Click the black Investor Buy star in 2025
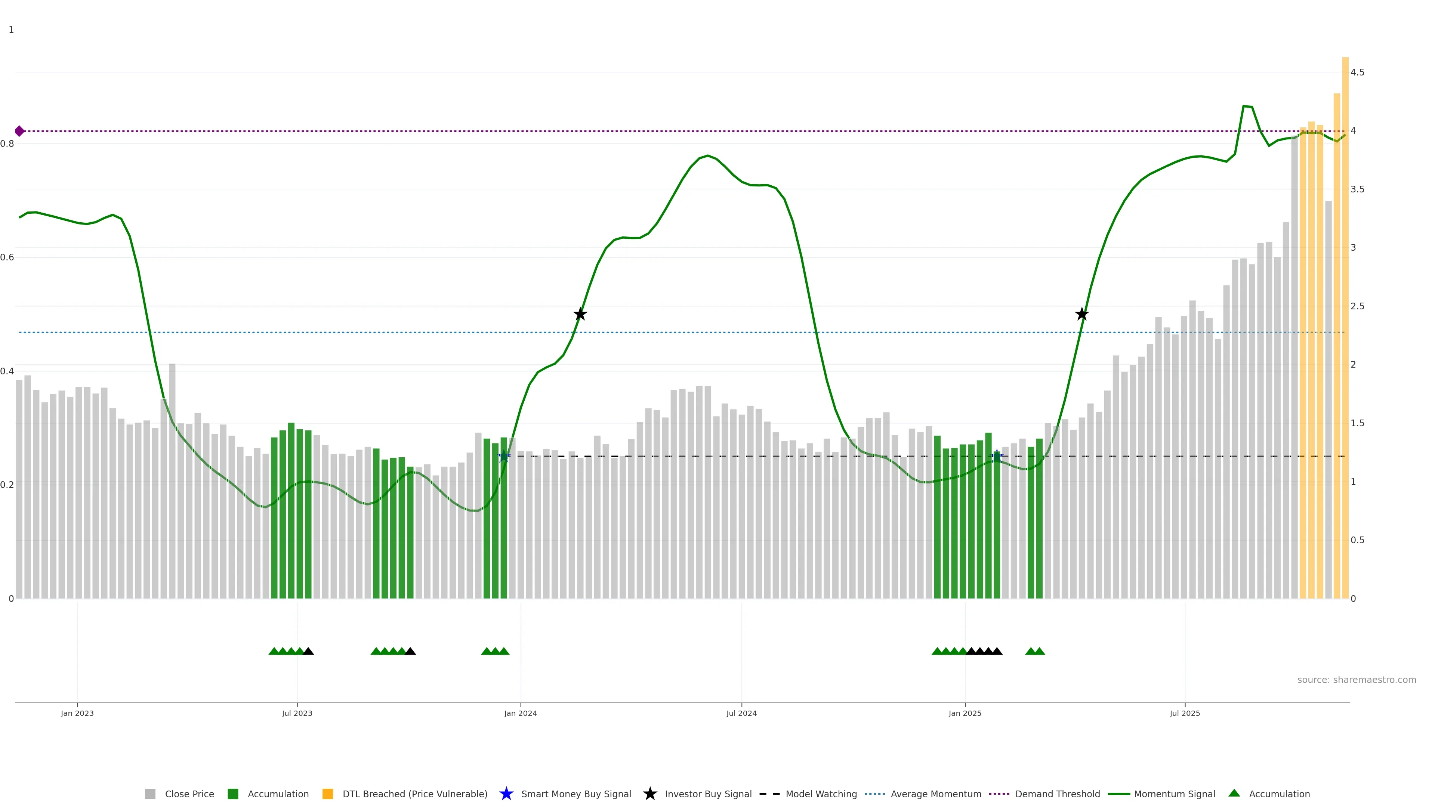The width and height of the screenshot is (1435, 807). pos(1081,314)
